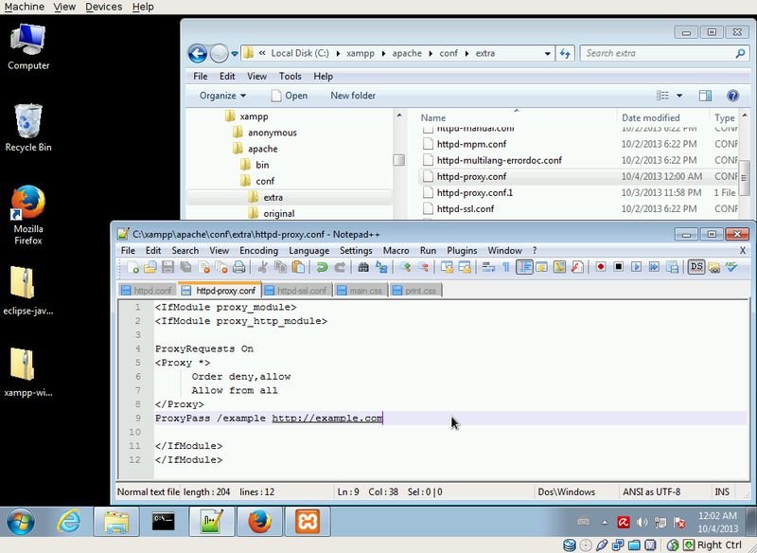757x553 pixels.
Task: Toggle Show All Characters pilcrow icon
Action: (505, 268)
